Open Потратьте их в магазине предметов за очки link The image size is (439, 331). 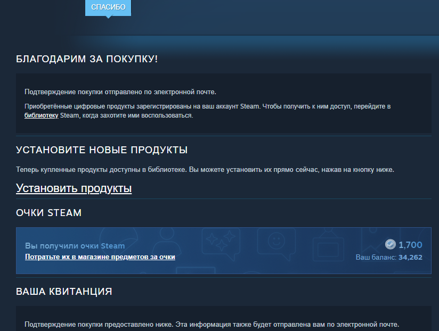pos(100,256)
